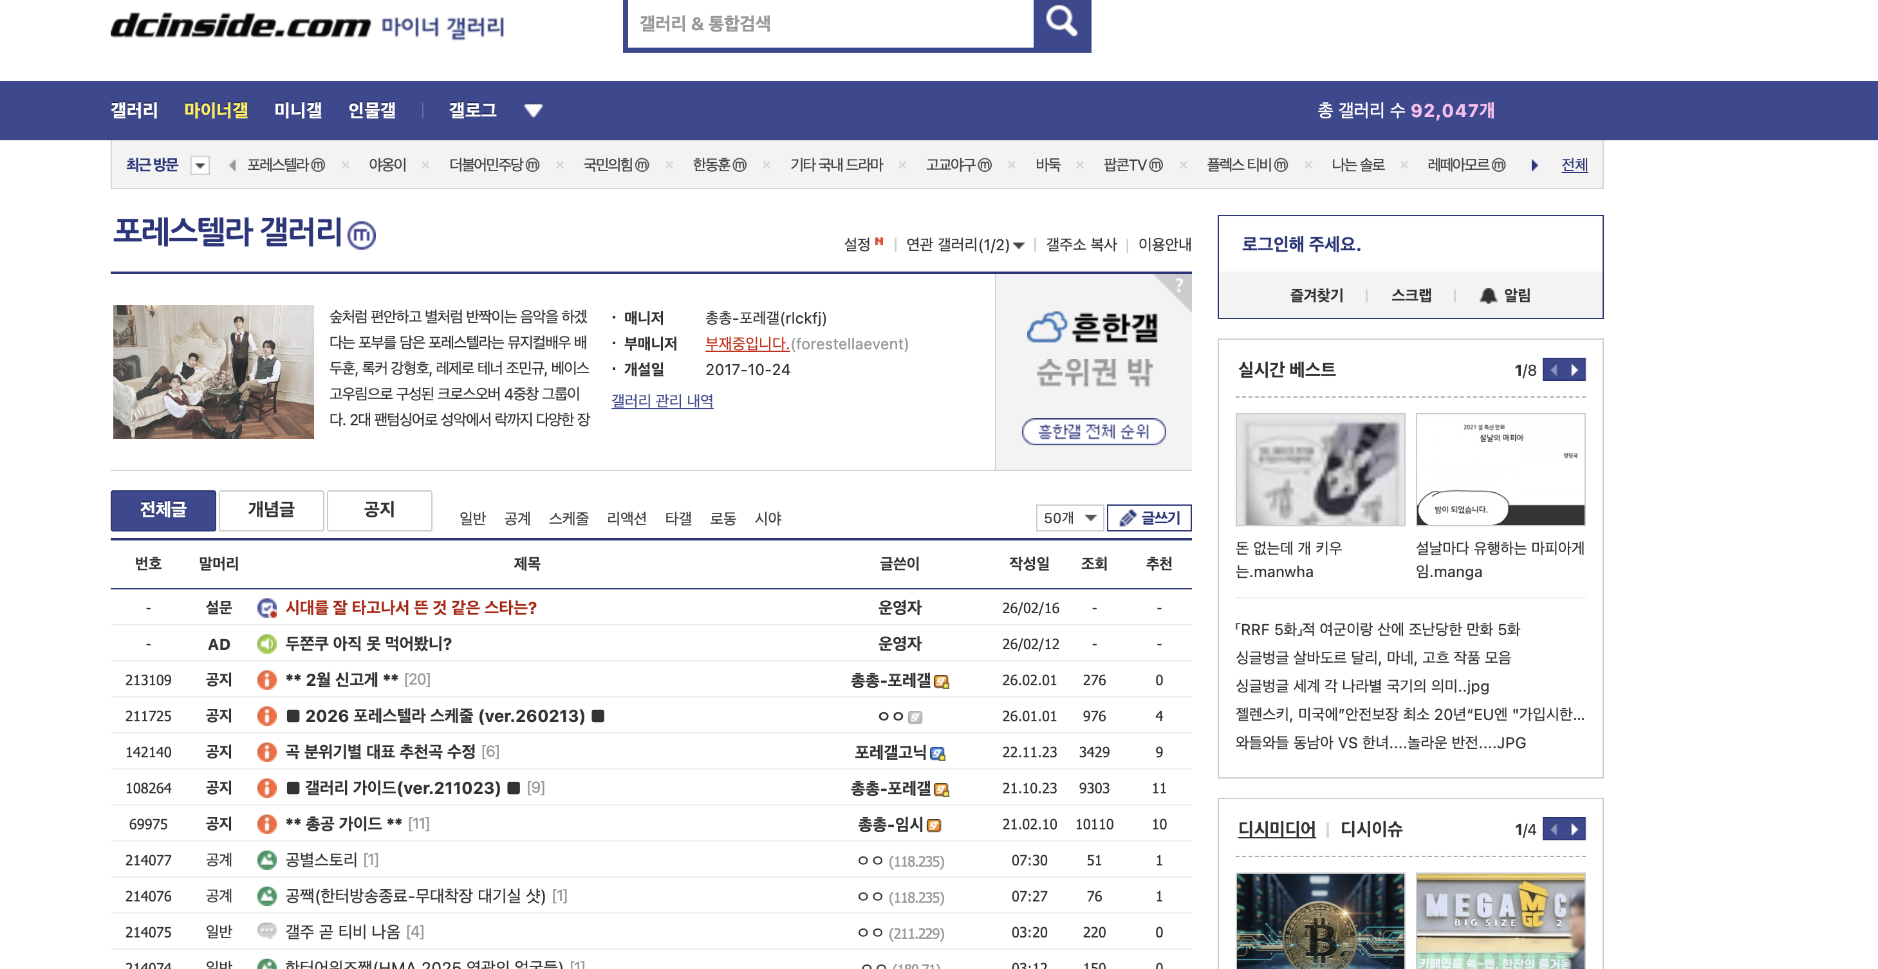Click the pencil write-post icon
The height and width of the screenshot is (969, 1878).
1127,518
